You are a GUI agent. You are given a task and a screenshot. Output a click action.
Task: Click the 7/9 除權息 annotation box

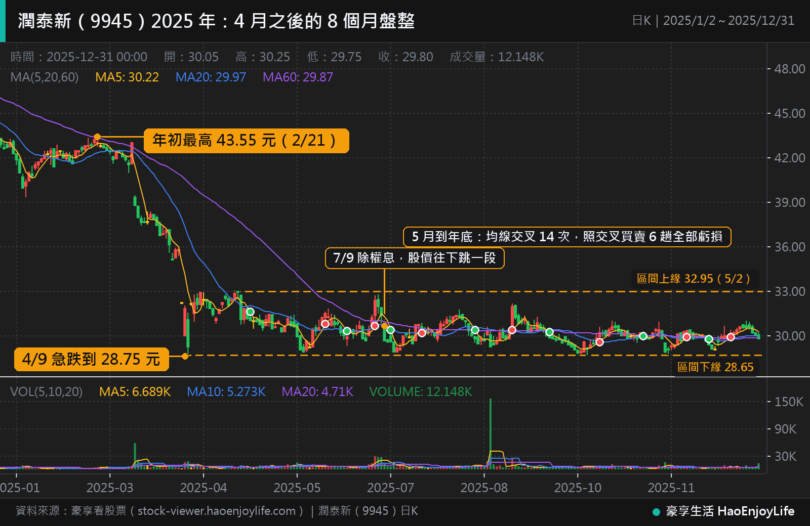pos(415,258)
